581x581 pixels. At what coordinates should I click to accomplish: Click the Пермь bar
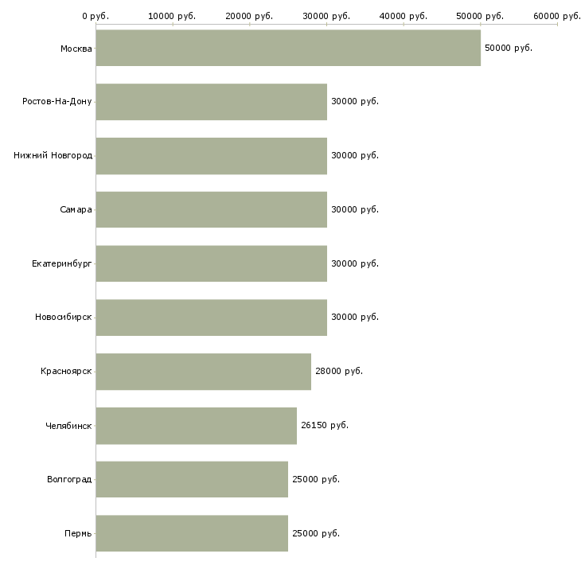[192, 533]
